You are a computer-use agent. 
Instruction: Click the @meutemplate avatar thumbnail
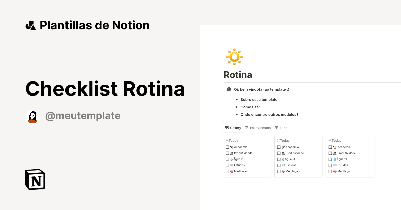pos(32,117)
